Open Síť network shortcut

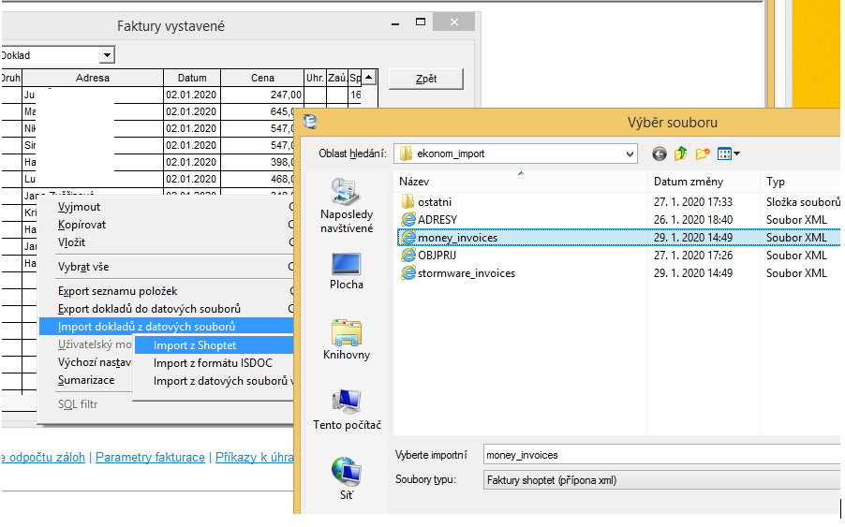click(x=347, y=478)
